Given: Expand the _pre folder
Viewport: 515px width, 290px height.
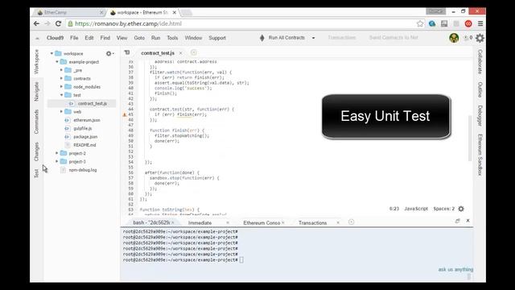Looking at the screenshot, I should [61, 70].
